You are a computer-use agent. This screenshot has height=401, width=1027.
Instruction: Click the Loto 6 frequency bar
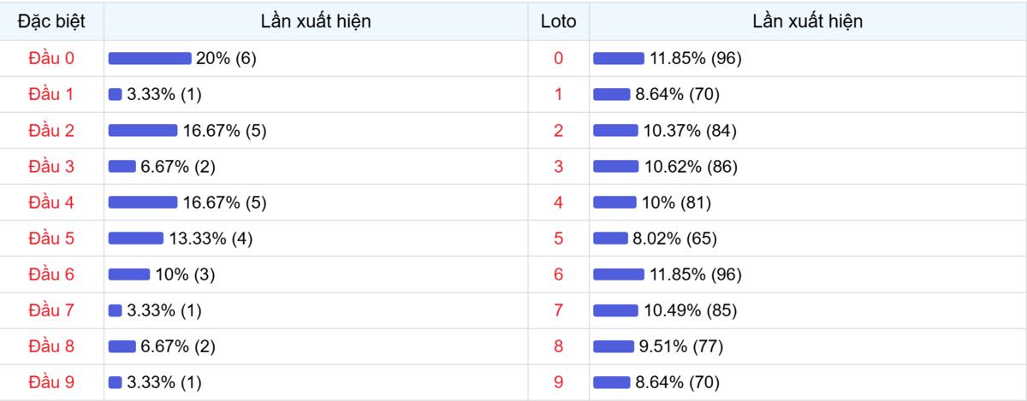click(x=619, y=274)
